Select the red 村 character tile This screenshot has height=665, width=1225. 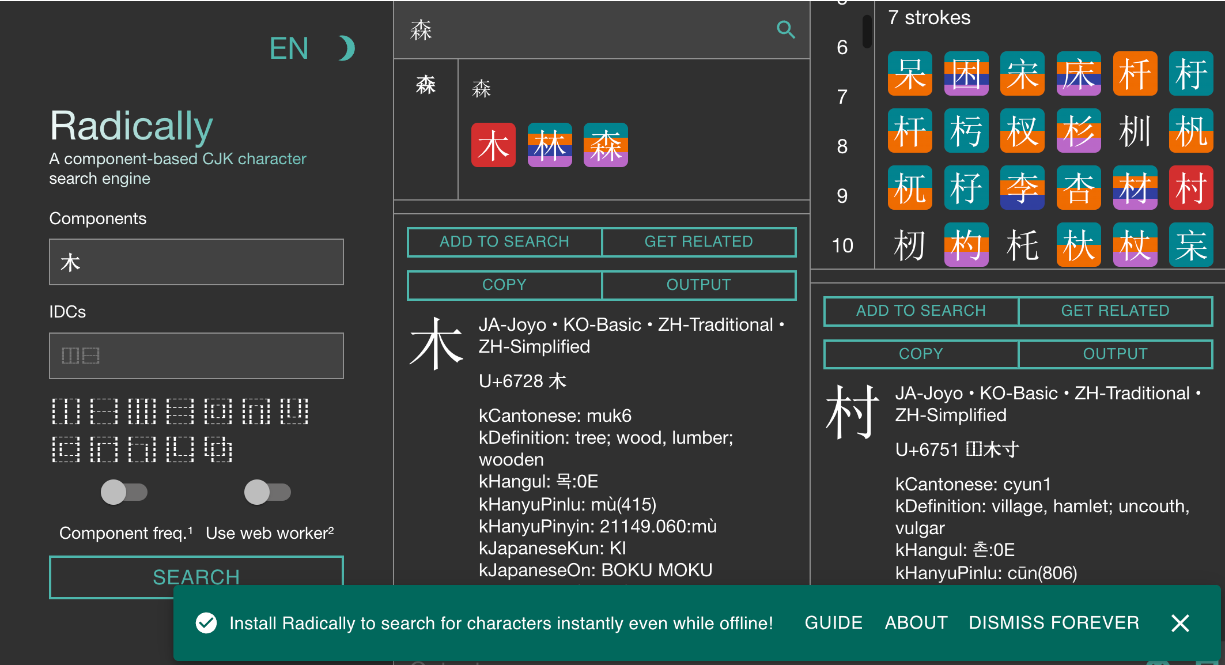pyautogui.click(x=1191, y=188)
